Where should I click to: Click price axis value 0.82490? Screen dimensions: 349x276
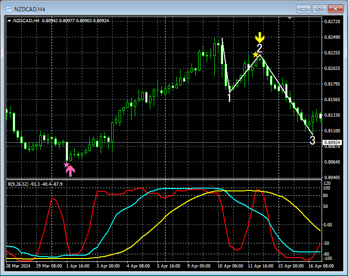point(332,37)
